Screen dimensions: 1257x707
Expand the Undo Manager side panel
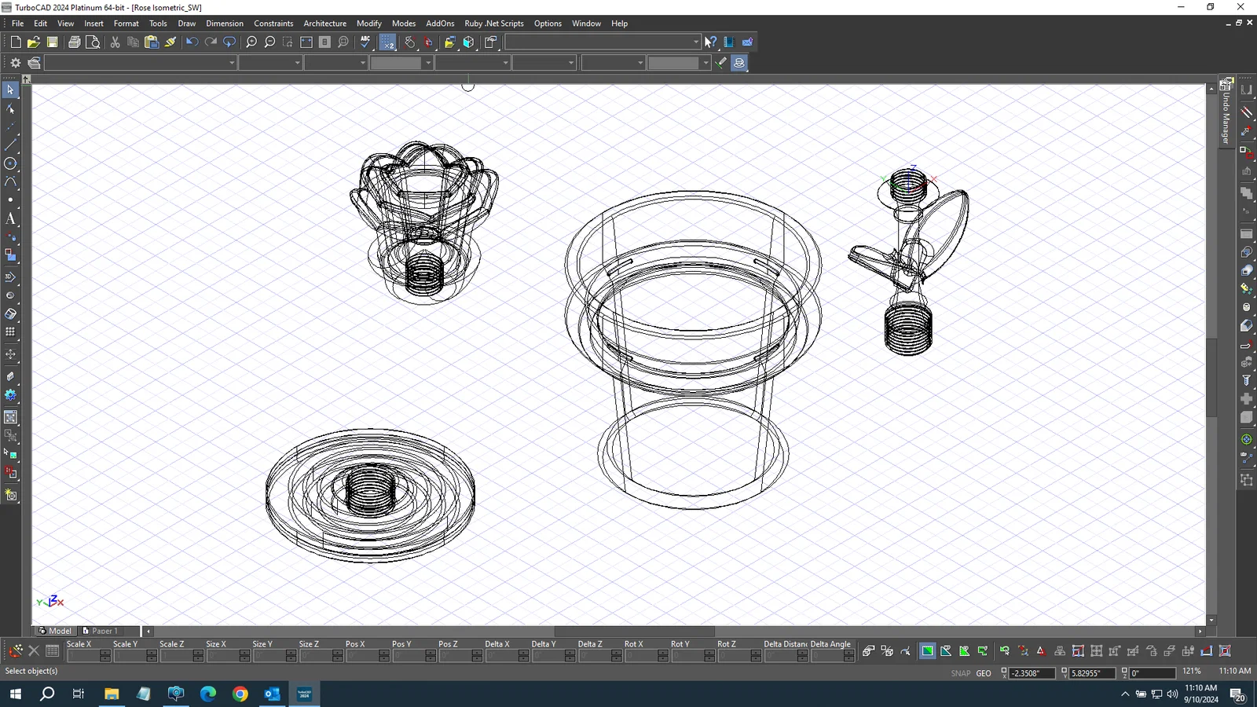point(1226,114)
